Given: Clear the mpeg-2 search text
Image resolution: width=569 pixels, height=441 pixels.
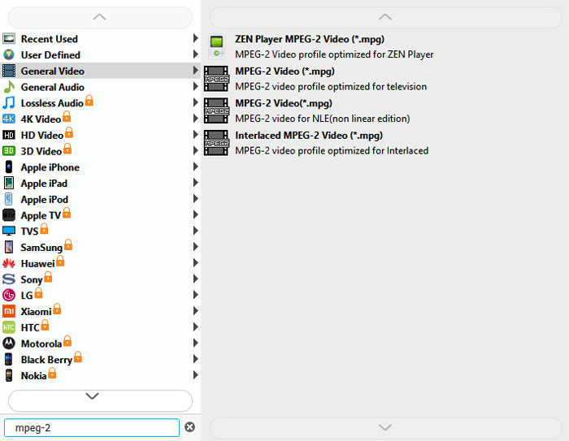Looking at the screenshot, I should point(189,427).
